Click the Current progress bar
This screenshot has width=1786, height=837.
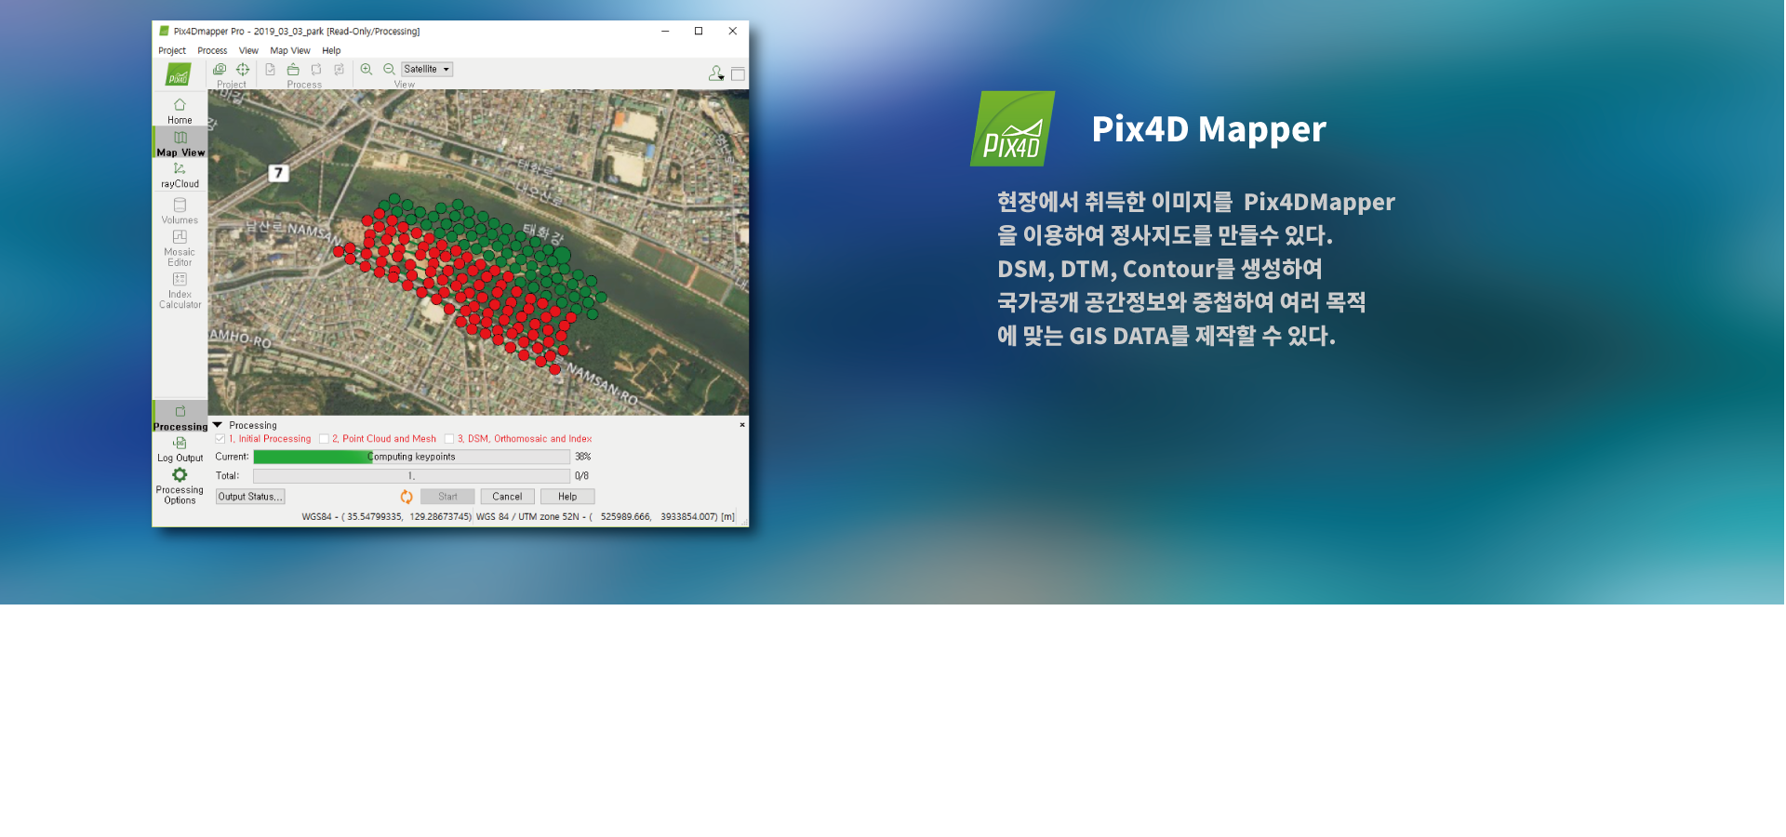tap(411, 457)
